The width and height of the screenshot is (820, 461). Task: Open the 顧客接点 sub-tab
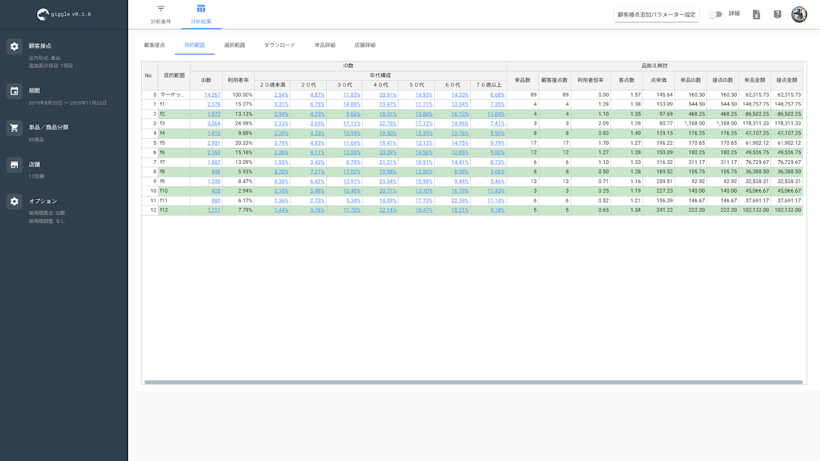(154, 45)
